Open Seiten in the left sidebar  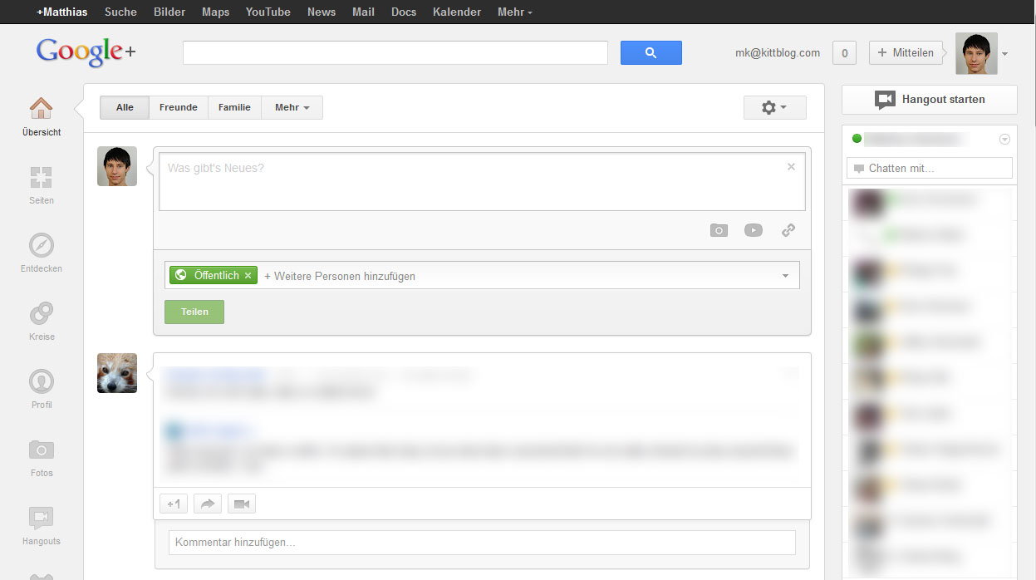(41, 179)
